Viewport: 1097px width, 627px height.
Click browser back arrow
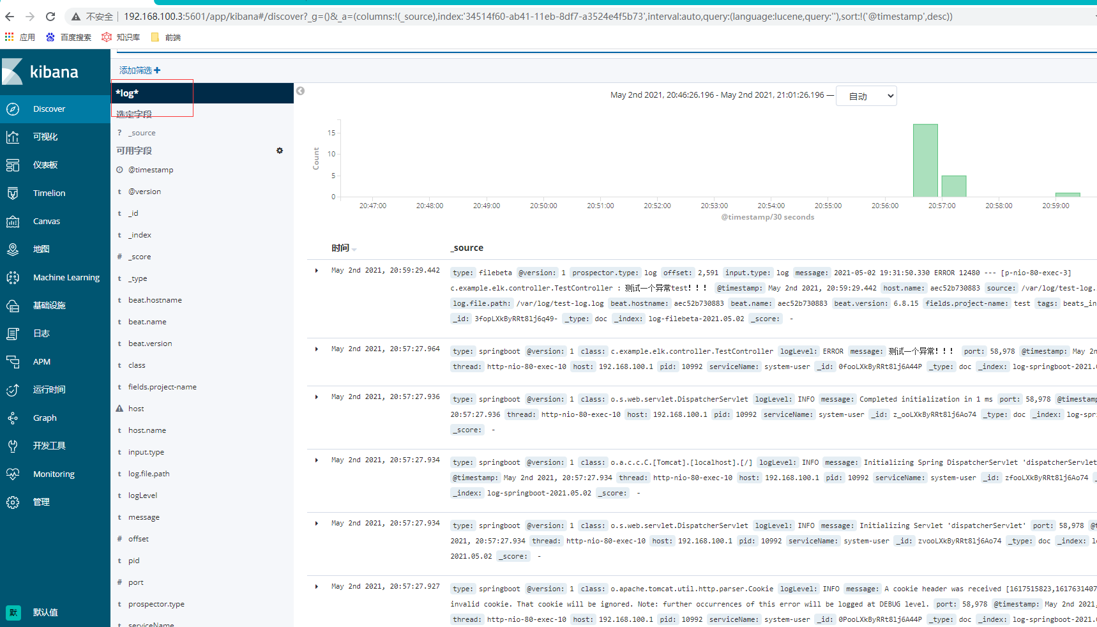[x=10, y=17]
